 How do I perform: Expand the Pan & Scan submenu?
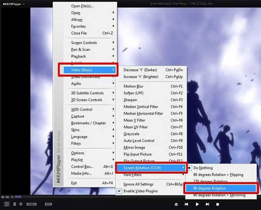[x=90, y=50]
